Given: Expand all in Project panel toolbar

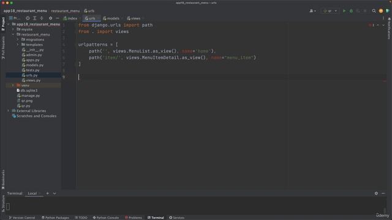Looking at the screenshot, I should click(x=35, y=18).
